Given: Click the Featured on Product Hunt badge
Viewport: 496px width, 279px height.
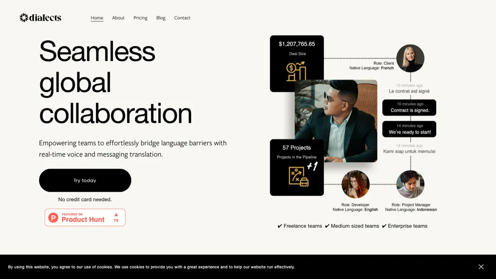Looking at the screenshot, I should 85,217.
